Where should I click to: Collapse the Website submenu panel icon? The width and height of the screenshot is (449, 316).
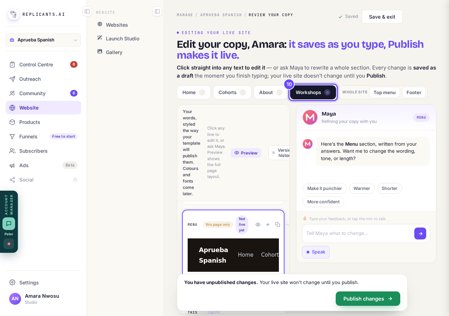point(157,11)
